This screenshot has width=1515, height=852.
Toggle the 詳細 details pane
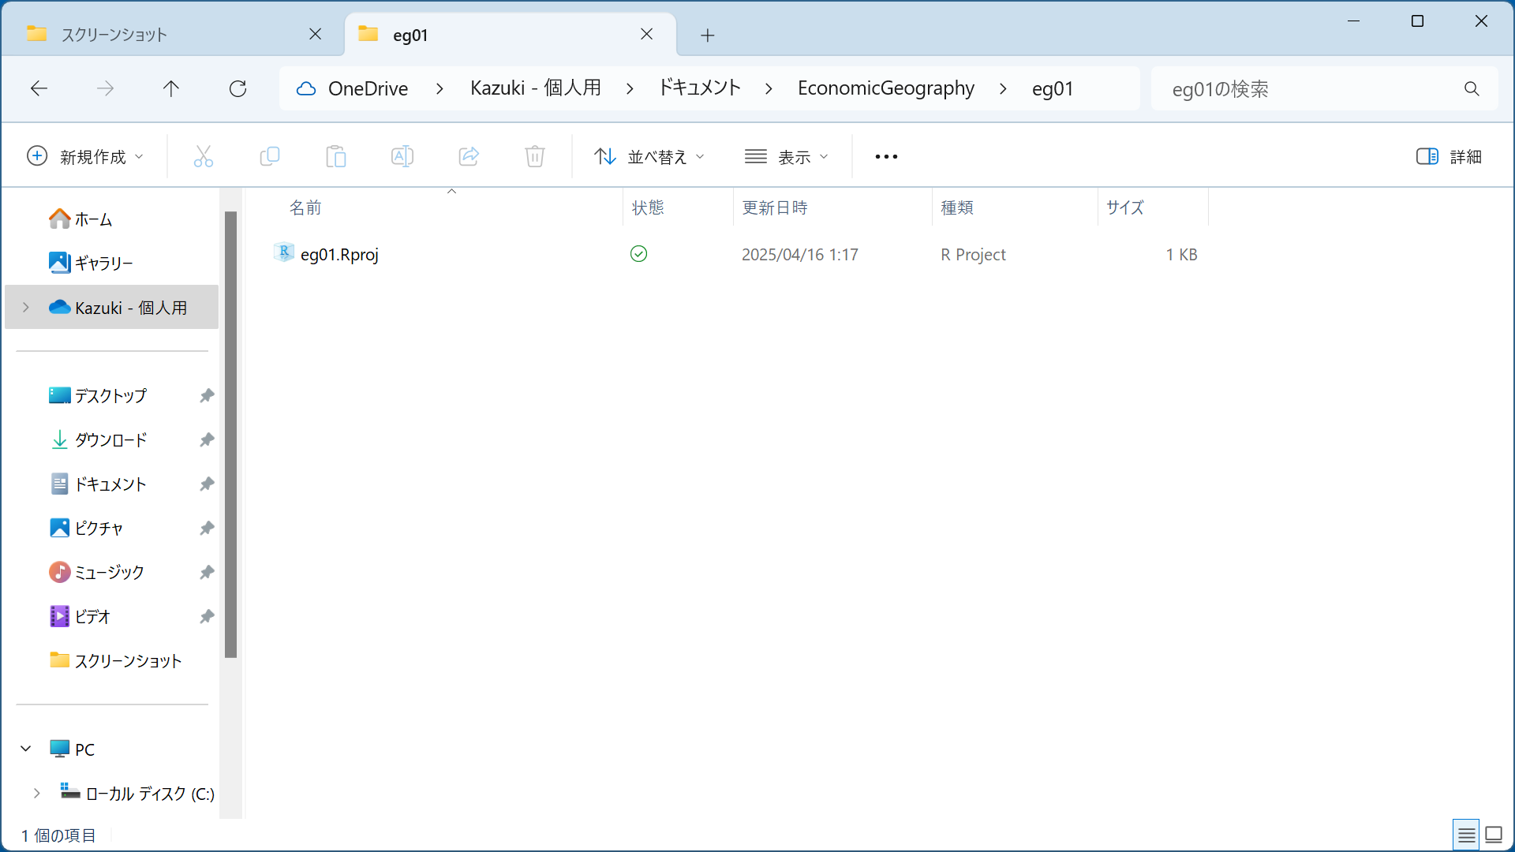(1449, 156)
